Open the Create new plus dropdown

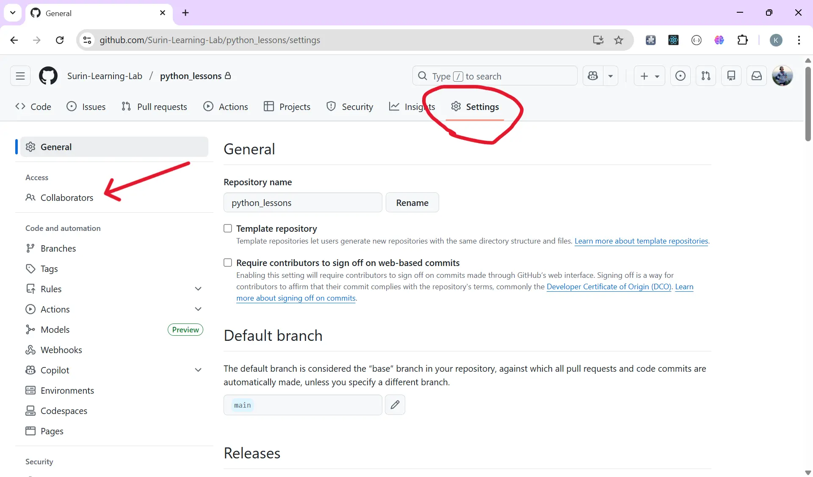pos(650,76)
